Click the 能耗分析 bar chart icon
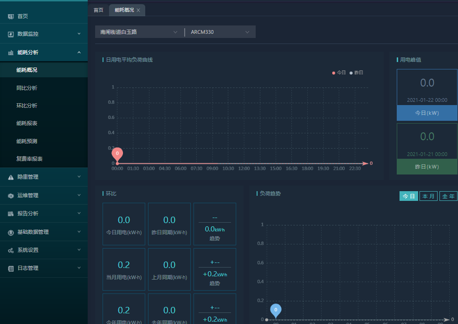 tap(11, 53)
